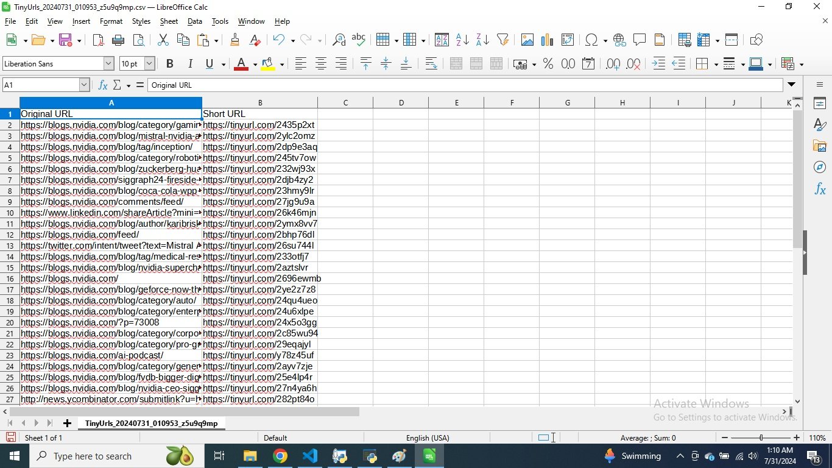This screenshot has height=468, width=832.
Task: Expand the font color dropdown arrow
Action: click(255, 64)
